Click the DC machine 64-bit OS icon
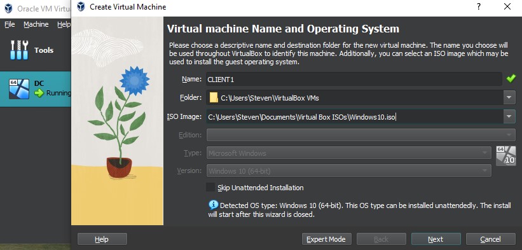The image size is (522, 250). pyautogui.click(x=18, y=88)
